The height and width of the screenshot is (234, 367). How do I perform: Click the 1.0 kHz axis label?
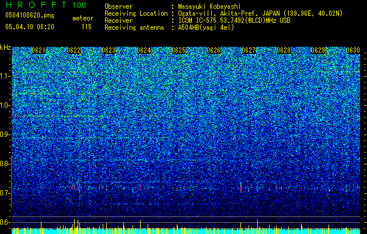pyautogui.click(x=5, y=106)
